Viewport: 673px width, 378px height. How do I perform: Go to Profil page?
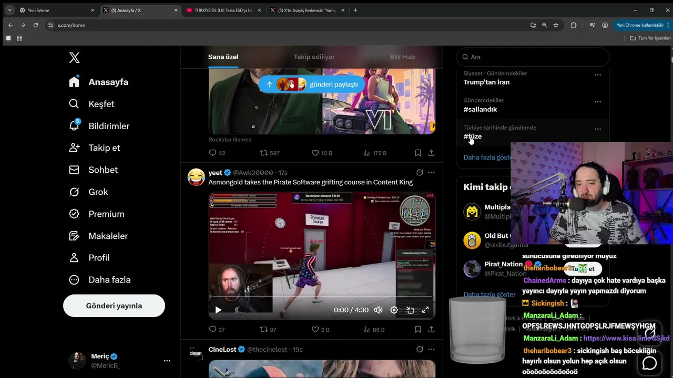(x=89, y=257)
